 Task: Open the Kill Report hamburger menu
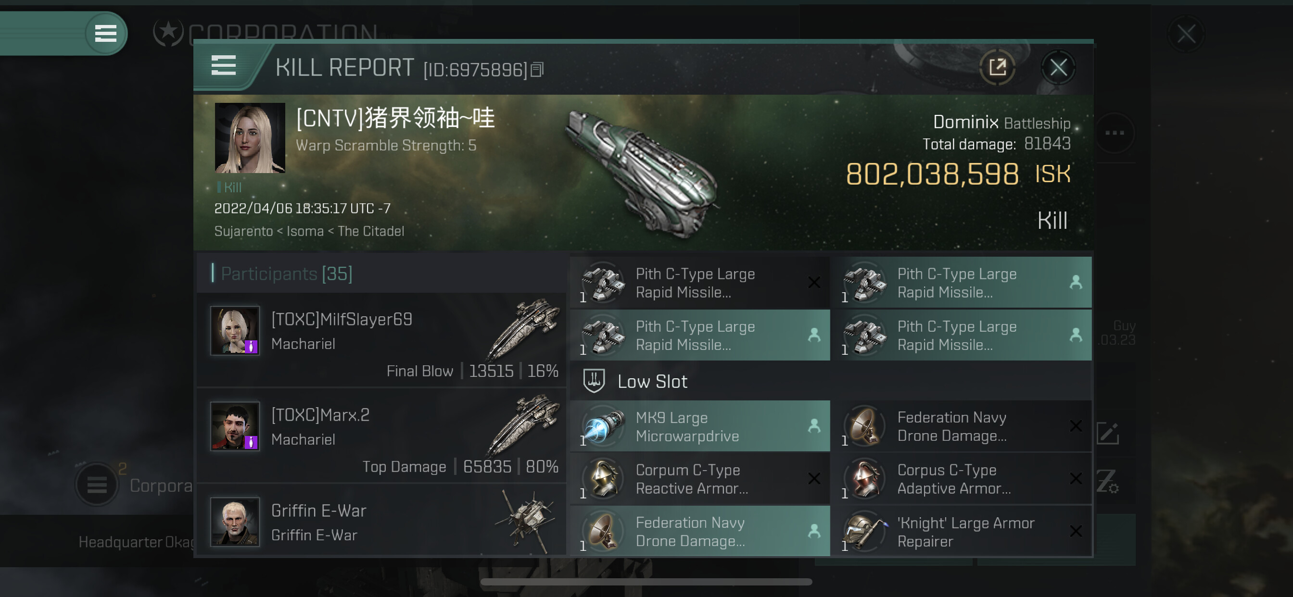[223, 66]
